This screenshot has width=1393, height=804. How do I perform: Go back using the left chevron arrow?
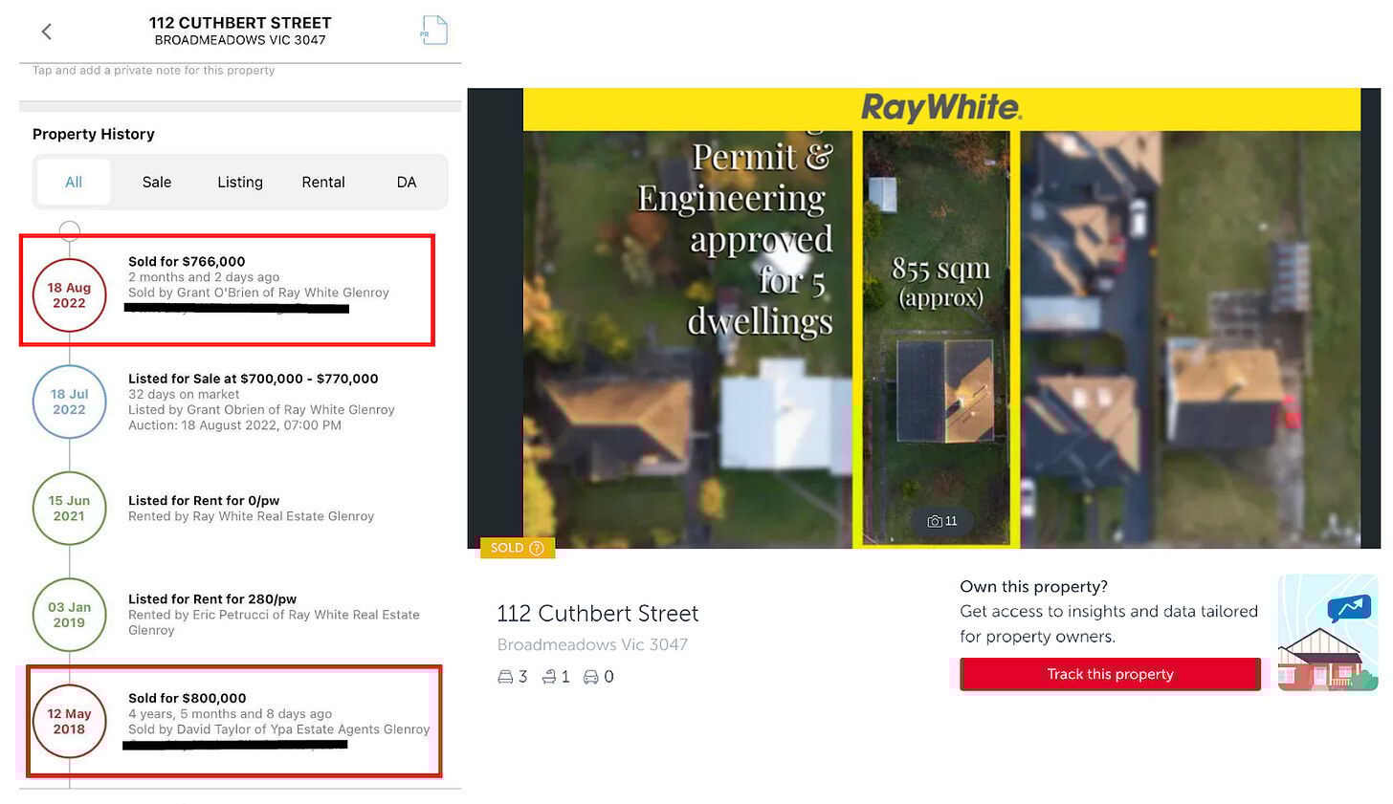pos(46,32)
